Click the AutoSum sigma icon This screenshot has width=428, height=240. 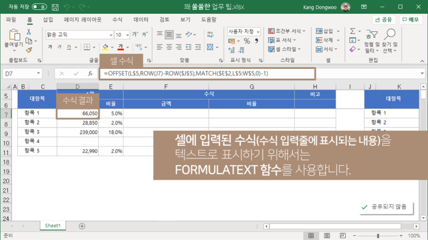click(353, 31)
